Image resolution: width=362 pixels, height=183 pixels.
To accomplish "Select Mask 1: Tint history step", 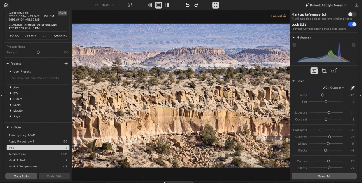I will pos(38,160).
